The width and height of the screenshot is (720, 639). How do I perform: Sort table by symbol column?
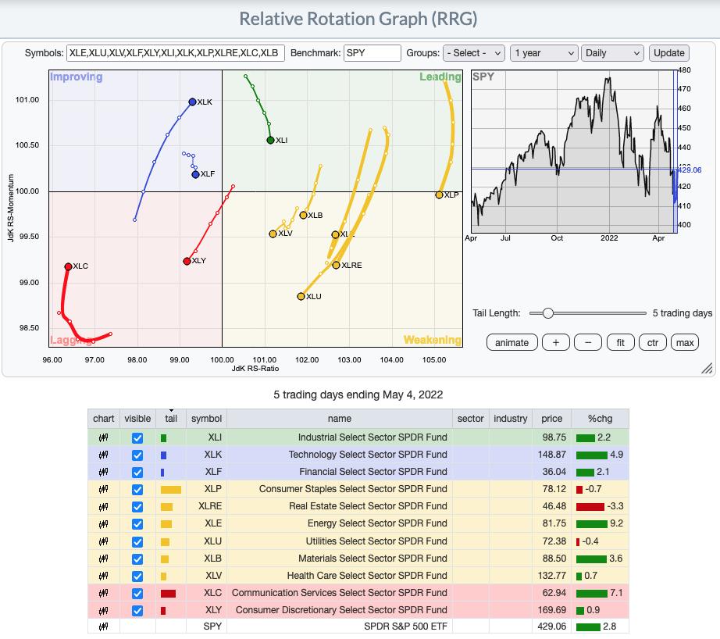click(206, 419)
